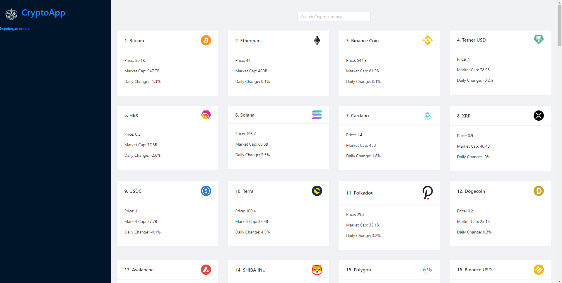Click the scrollbar up arrow
This screenshot has height=283, width=562.
[559, 2]
